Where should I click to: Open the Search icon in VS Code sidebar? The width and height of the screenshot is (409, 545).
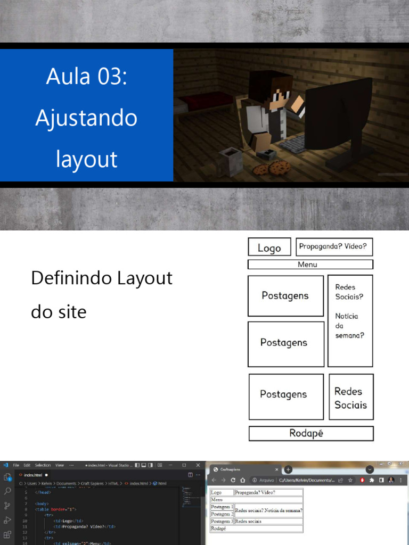point(7,491)
